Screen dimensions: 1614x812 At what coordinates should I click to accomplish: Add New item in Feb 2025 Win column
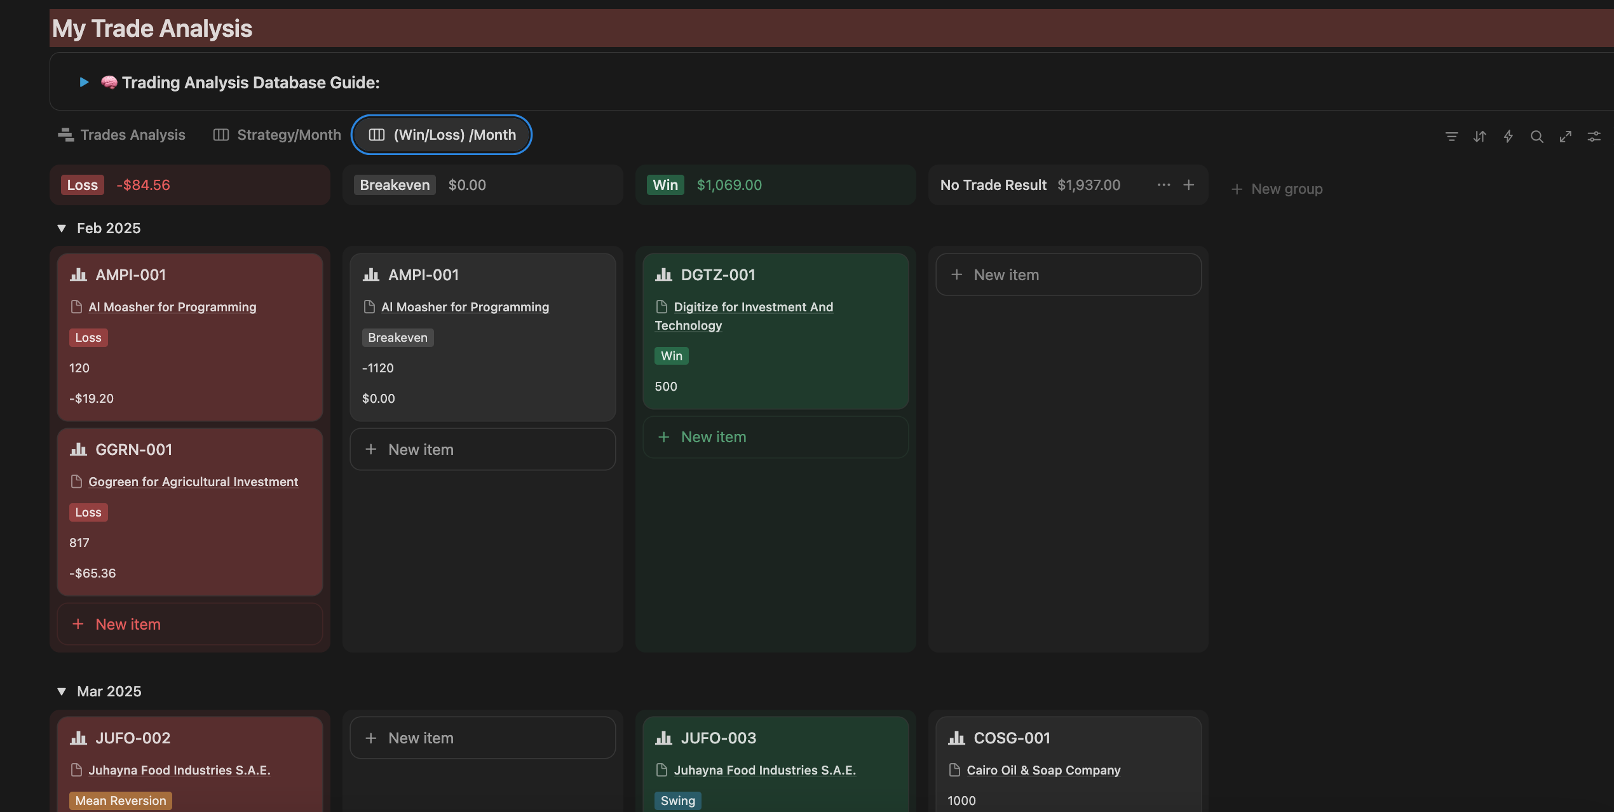[776, 436]
